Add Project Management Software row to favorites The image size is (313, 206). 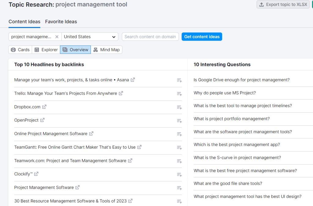tap(179, 188)
